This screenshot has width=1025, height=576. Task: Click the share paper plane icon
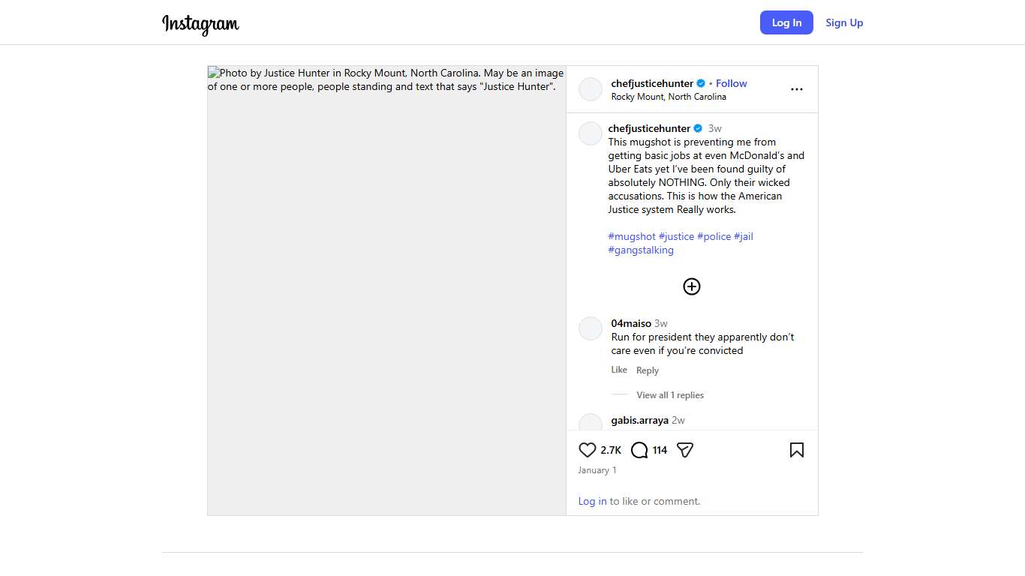684,450
